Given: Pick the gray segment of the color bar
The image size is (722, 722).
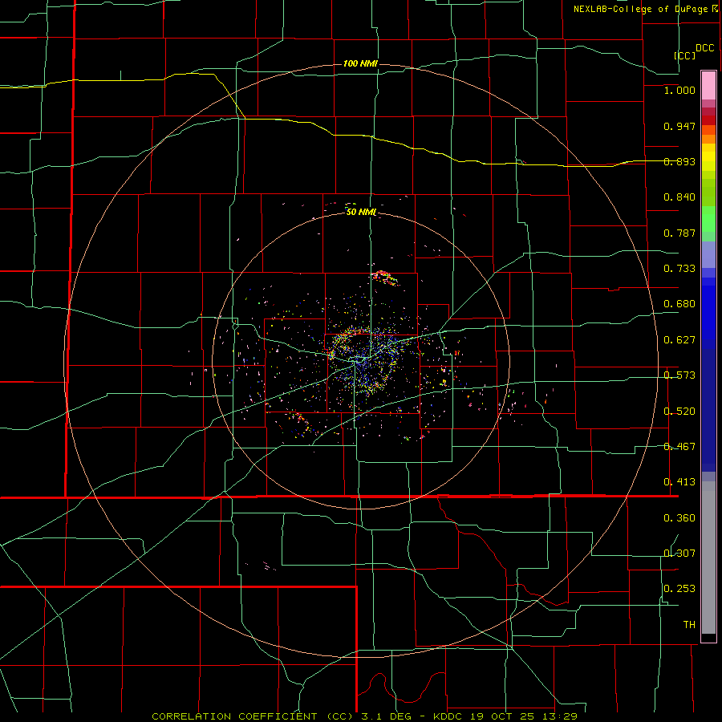Looking at the screenshot, I should tap(708, 558).
